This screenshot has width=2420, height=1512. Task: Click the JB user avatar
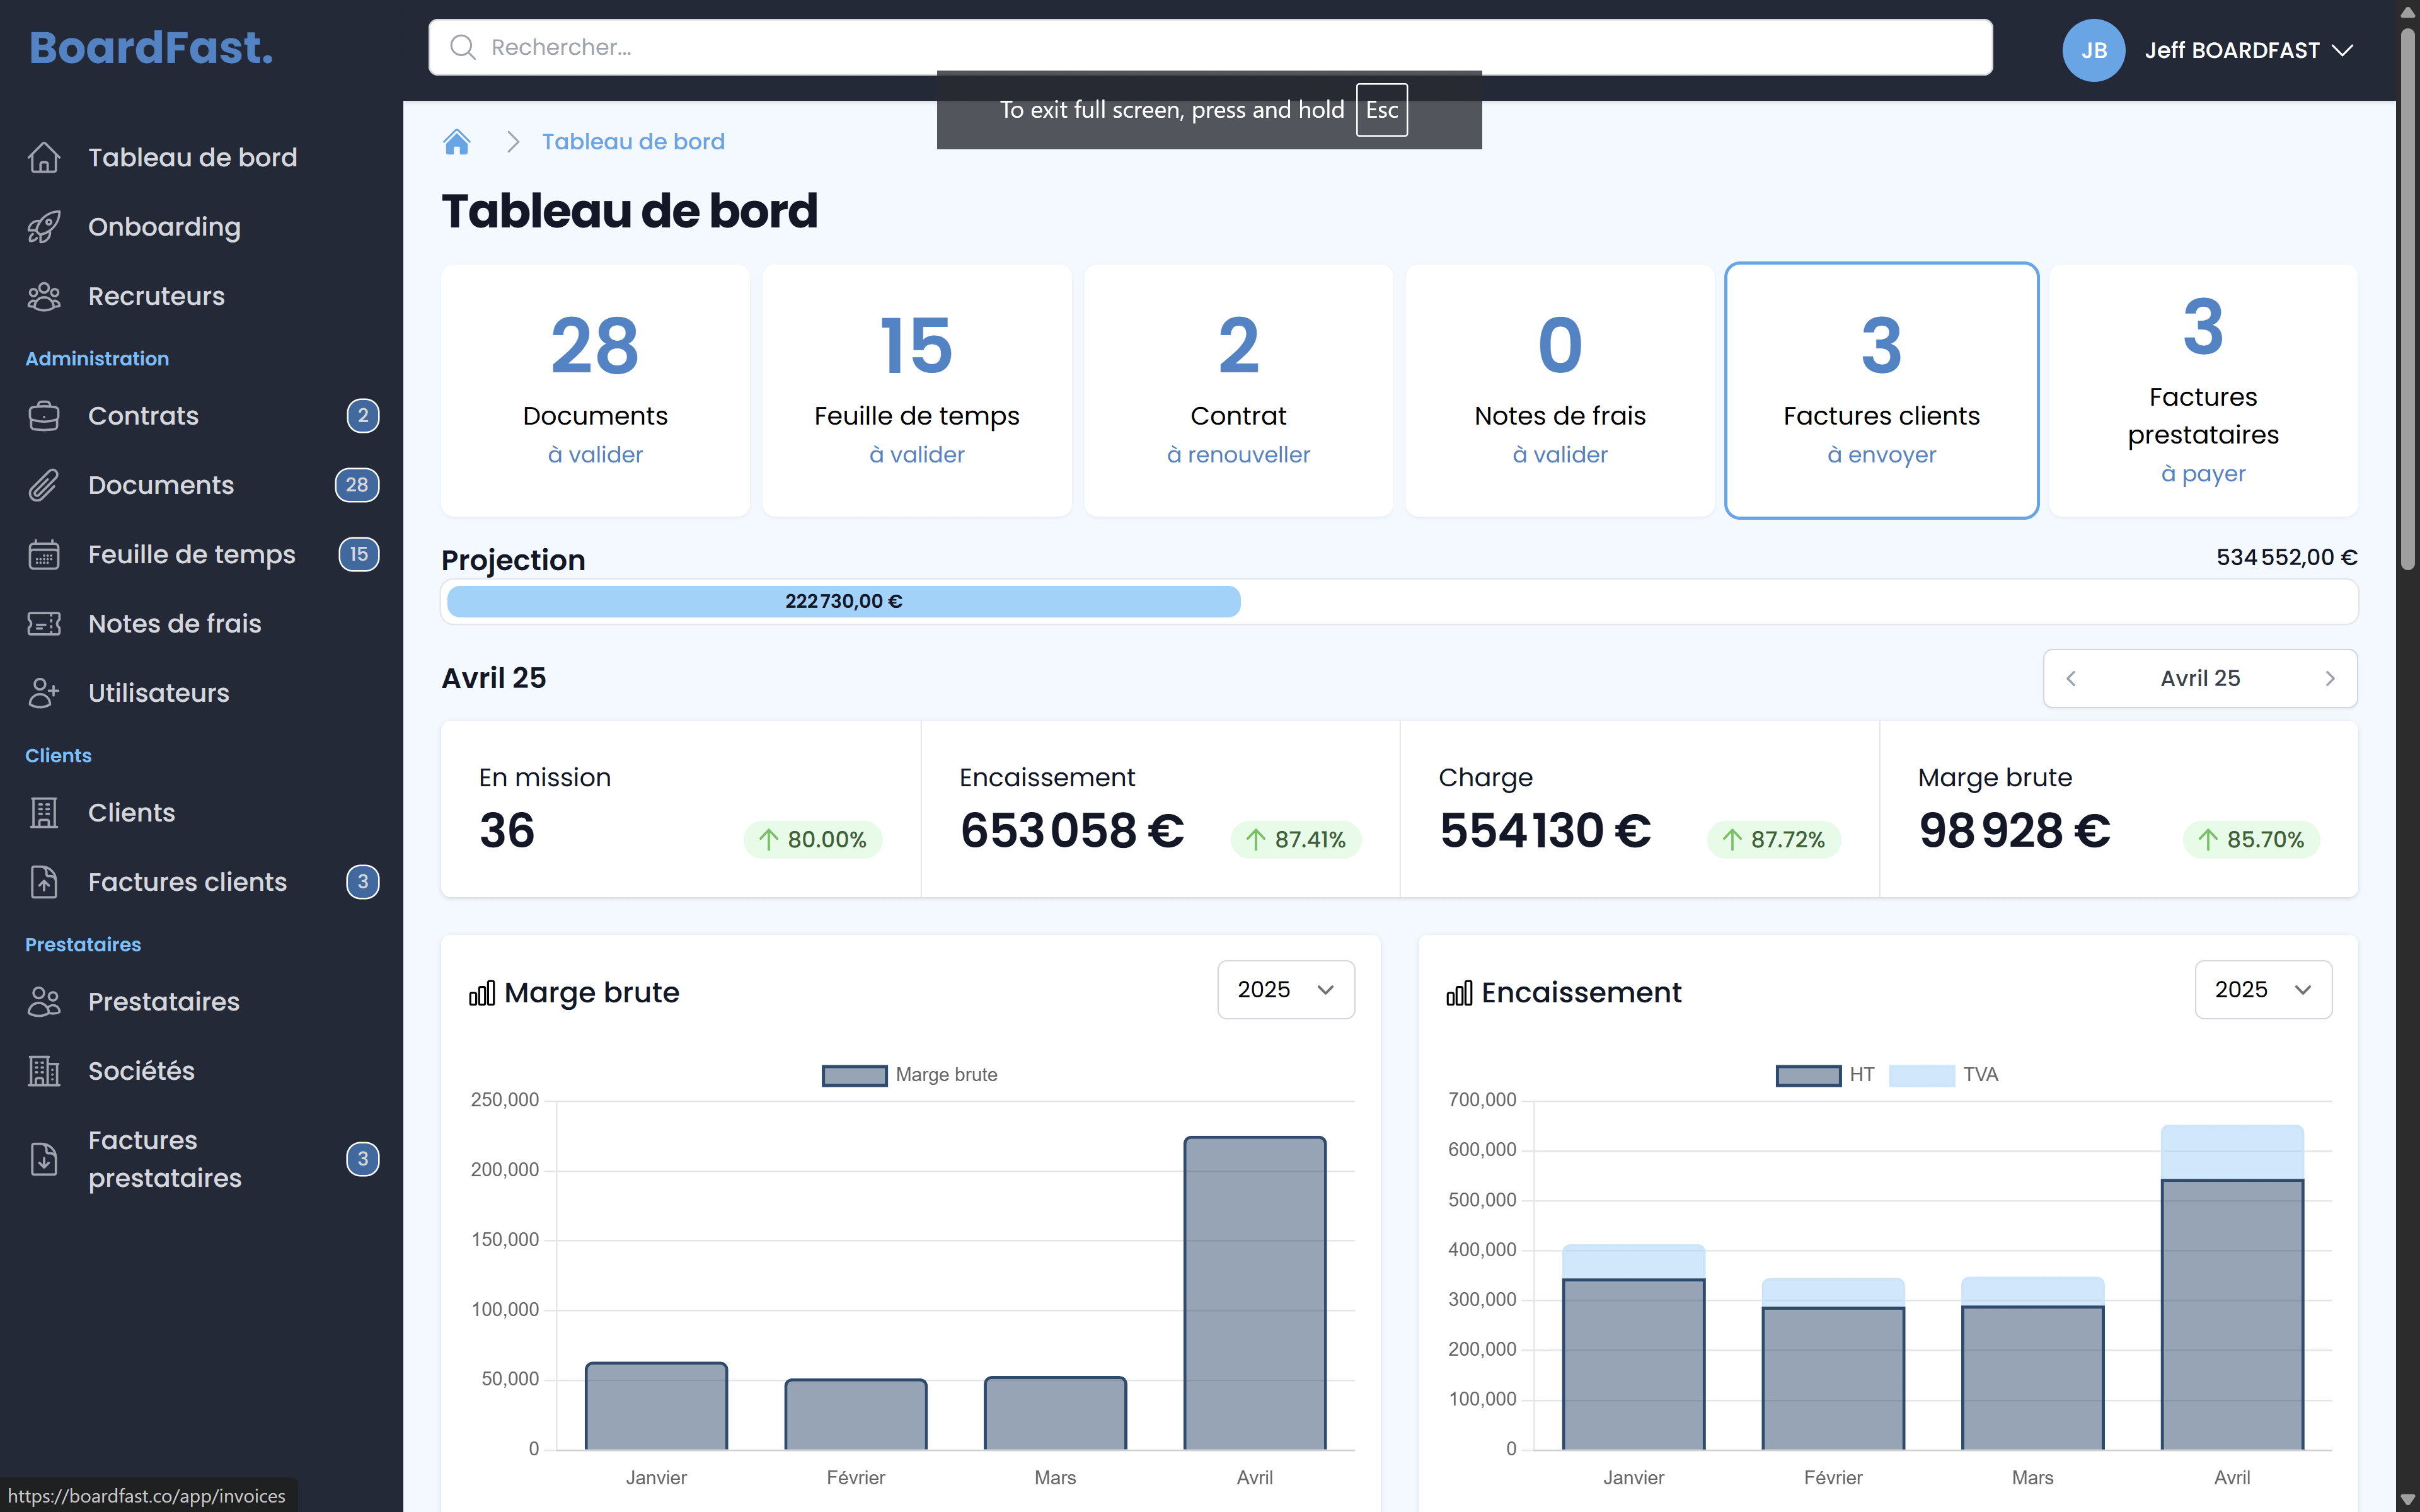(2093, 50)
